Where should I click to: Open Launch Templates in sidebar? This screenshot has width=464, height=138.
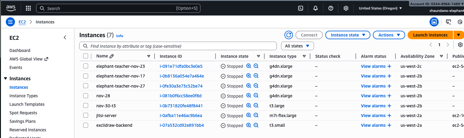click(27, 104)
